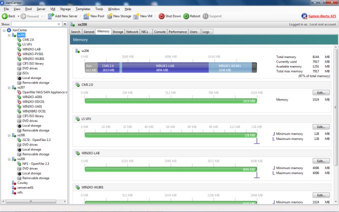Click the Back navigation arrow icon
339x212 pixels.
point(4,16)
